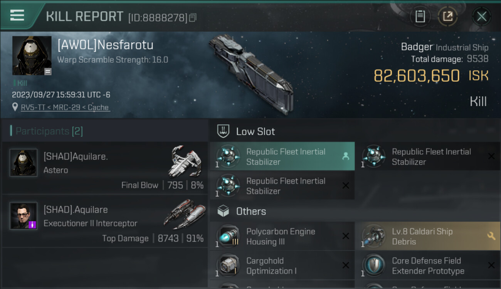Copy the kill report ID

click(193, 17)
